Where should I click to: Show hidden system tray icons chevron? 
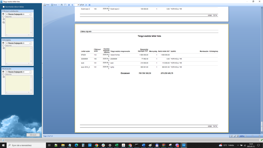point(238,145)
